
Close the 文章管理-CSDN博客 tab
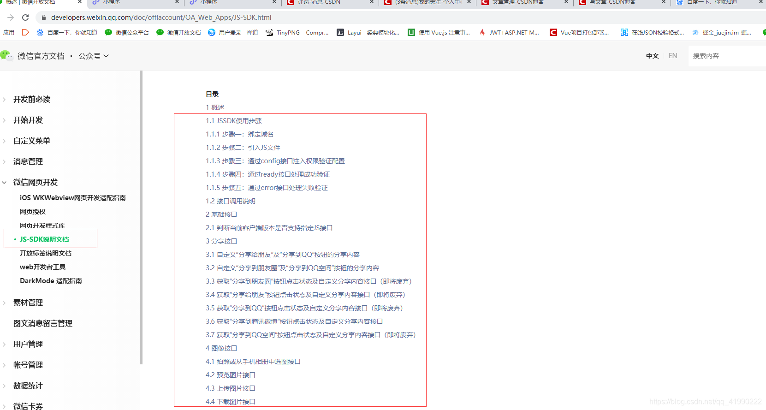(x=566, y=2)
